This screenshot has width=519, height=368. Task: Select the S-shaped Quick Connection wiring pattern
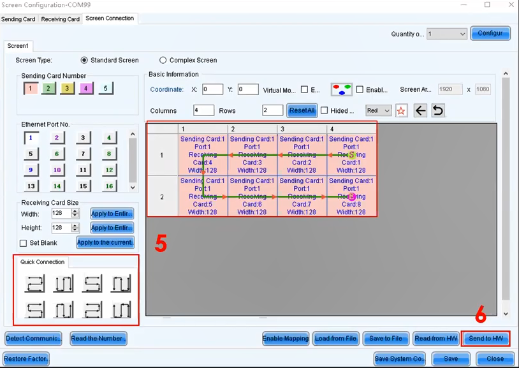coord(92,283)
